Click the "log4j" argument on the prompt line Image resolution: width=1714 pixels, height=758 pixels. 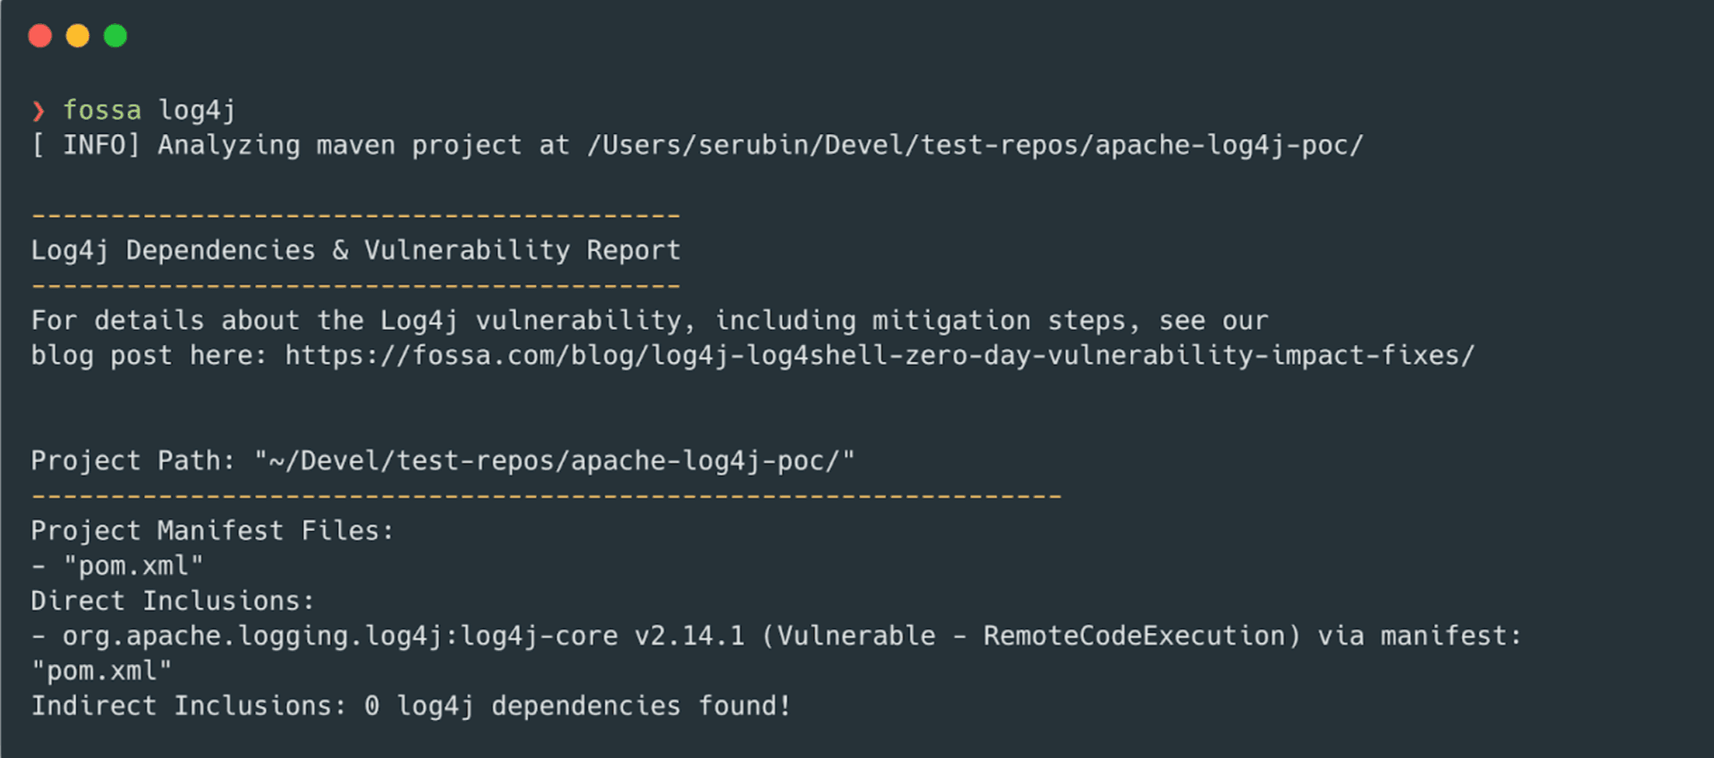197,110
